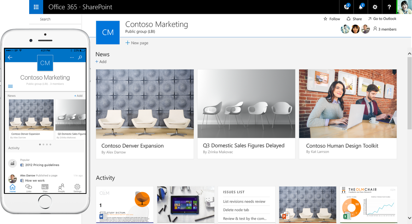This screenshot has width=412, height=224.
Task: Select 'List revisions needs review' issue
Action: coord(244,202)
